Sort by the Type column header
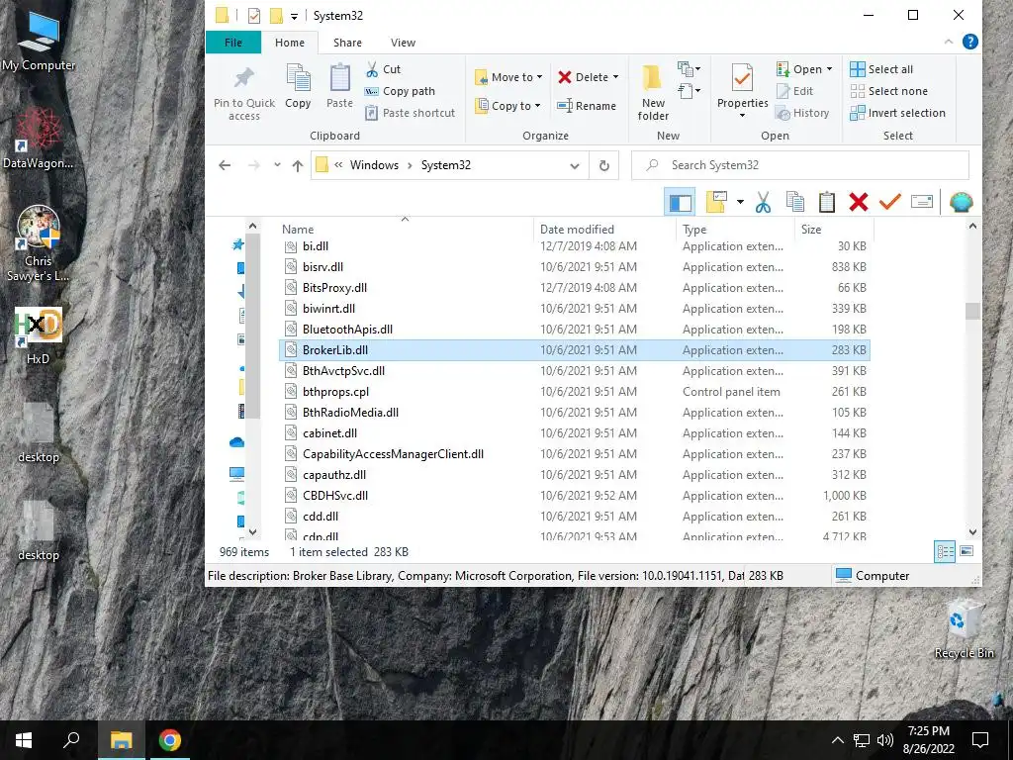This screenshot has height=760, width=1013. point(736,230)
